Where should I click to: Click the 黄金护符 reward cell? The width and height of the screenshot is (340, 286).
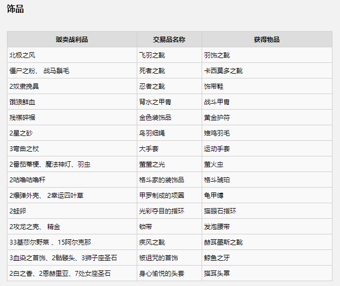coord(217,118)
